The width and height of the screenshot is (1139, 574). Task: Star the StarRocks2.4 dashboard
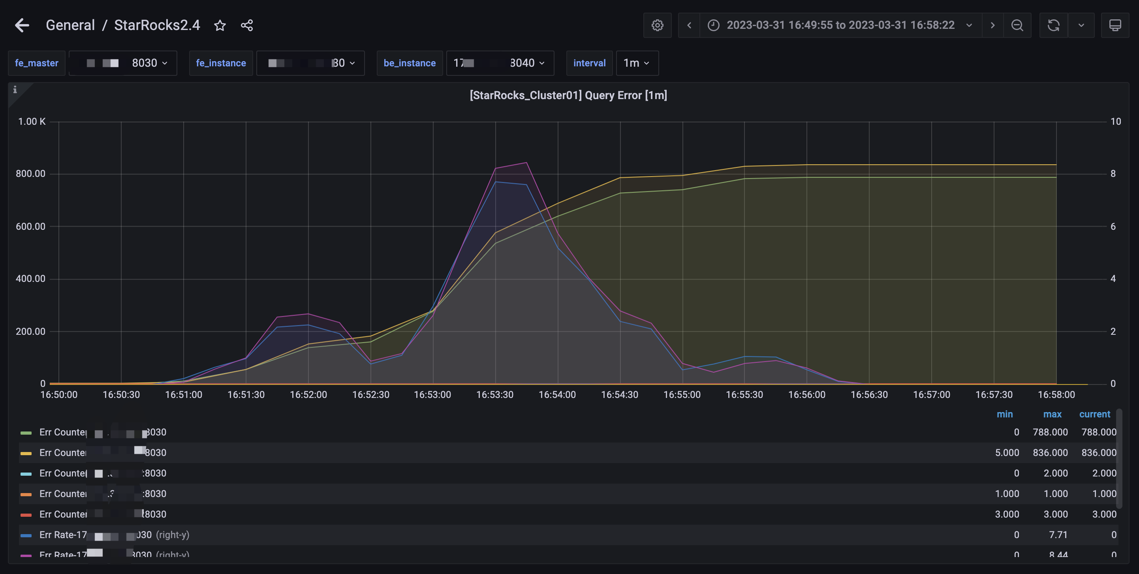[x=220, y=25]
